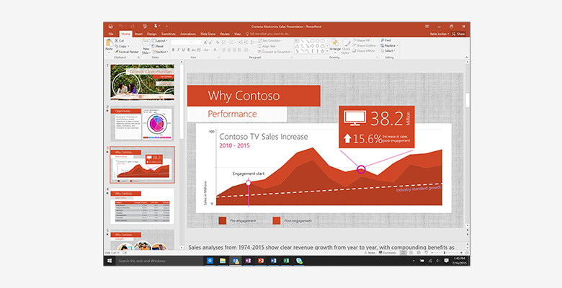Decrease the font size
Screen dimensions: 562x288
tap(210, 42)
